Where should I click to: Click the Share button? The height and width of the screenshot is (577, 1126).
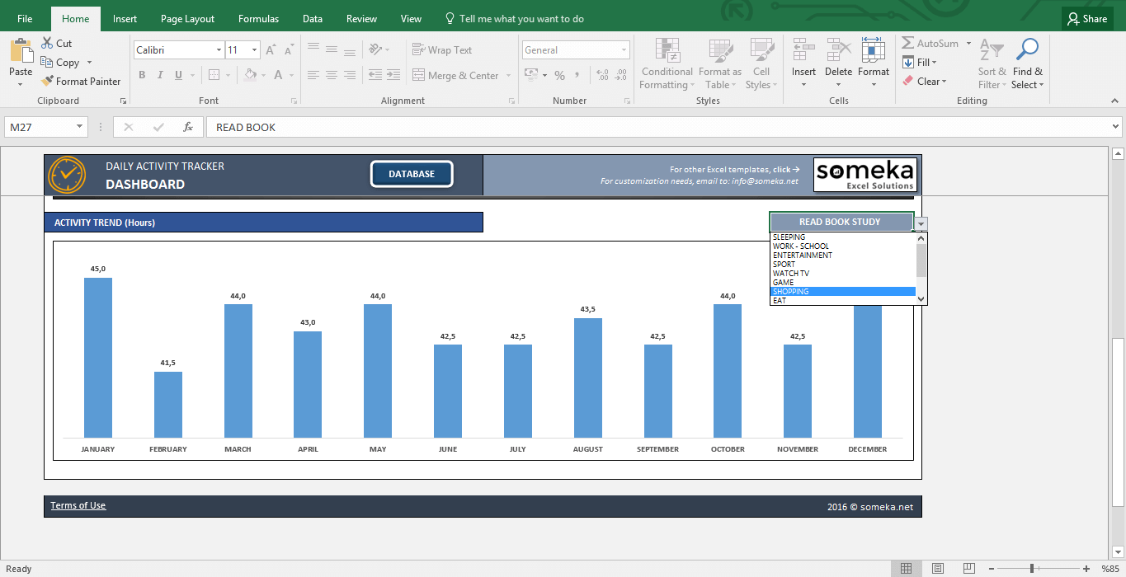(1086, 18)
